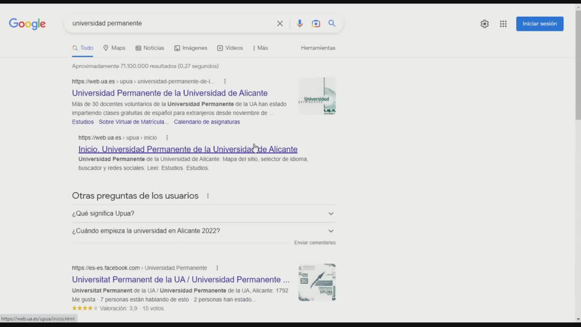Open the Más menu
Image resolution: width=581 pixels, height=327 pixels.
(260, 48)
